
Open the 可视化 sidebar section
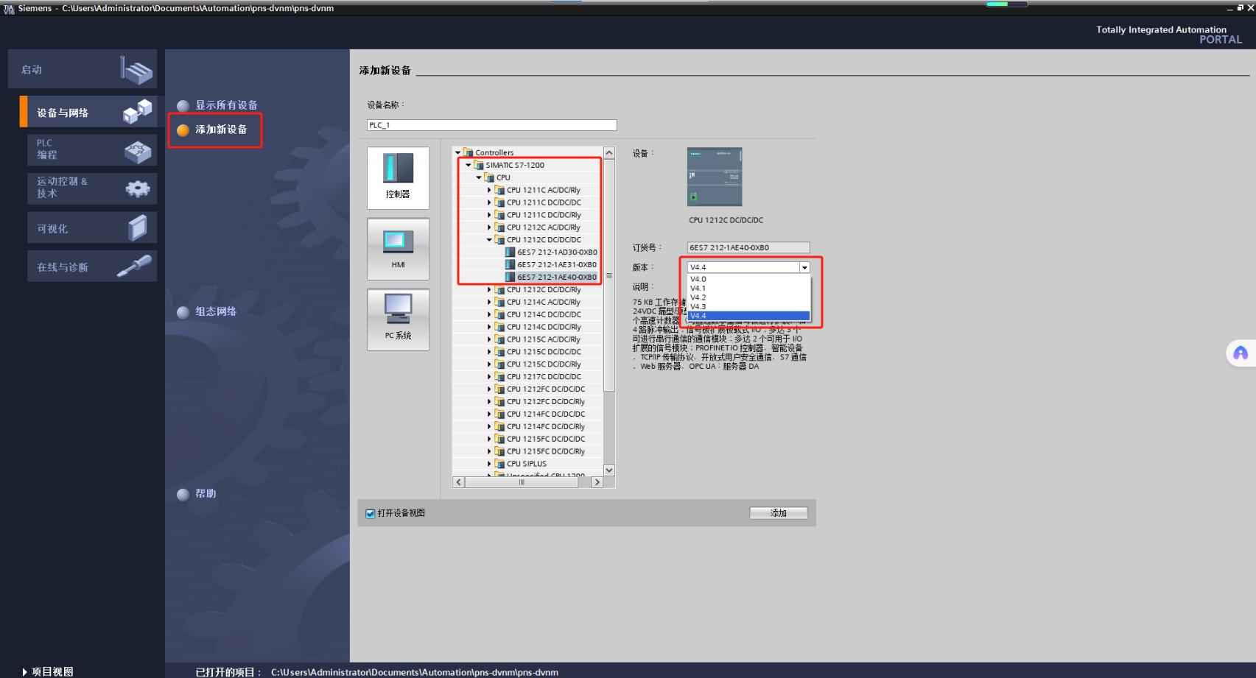coord(83,227)
